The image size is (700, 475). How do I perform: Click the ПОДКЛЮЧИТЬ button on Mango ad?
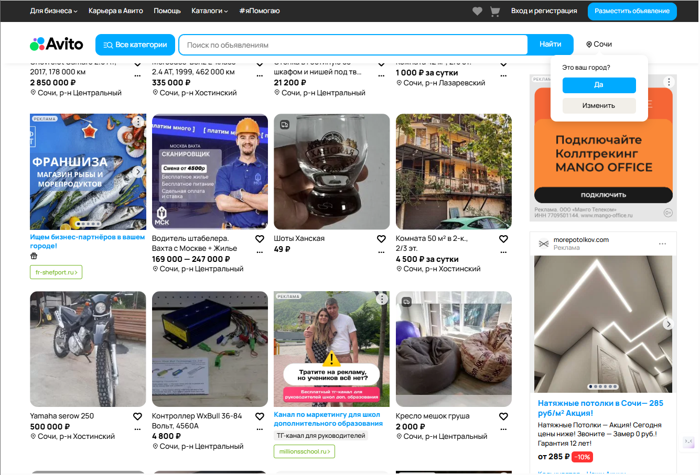pyautogui.click(x=604, y=195)
